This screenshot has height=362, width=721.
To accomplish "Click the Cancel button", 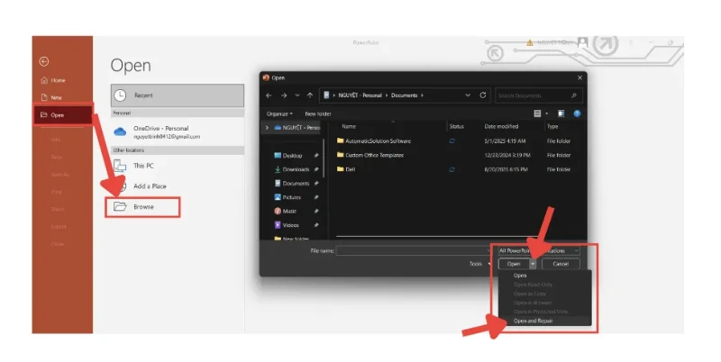I will (x=561, y=264).
